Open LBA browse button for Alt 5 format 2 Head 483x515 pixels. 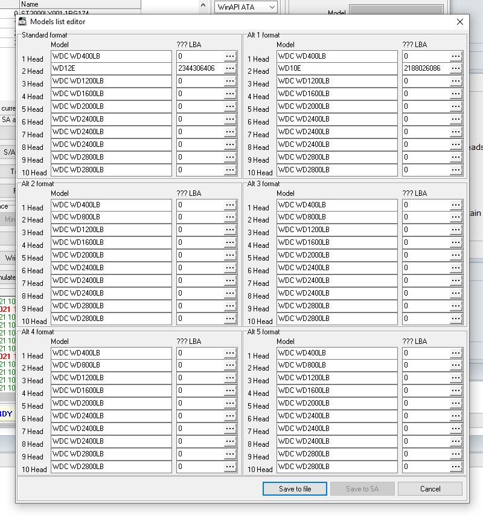(456, 365)
